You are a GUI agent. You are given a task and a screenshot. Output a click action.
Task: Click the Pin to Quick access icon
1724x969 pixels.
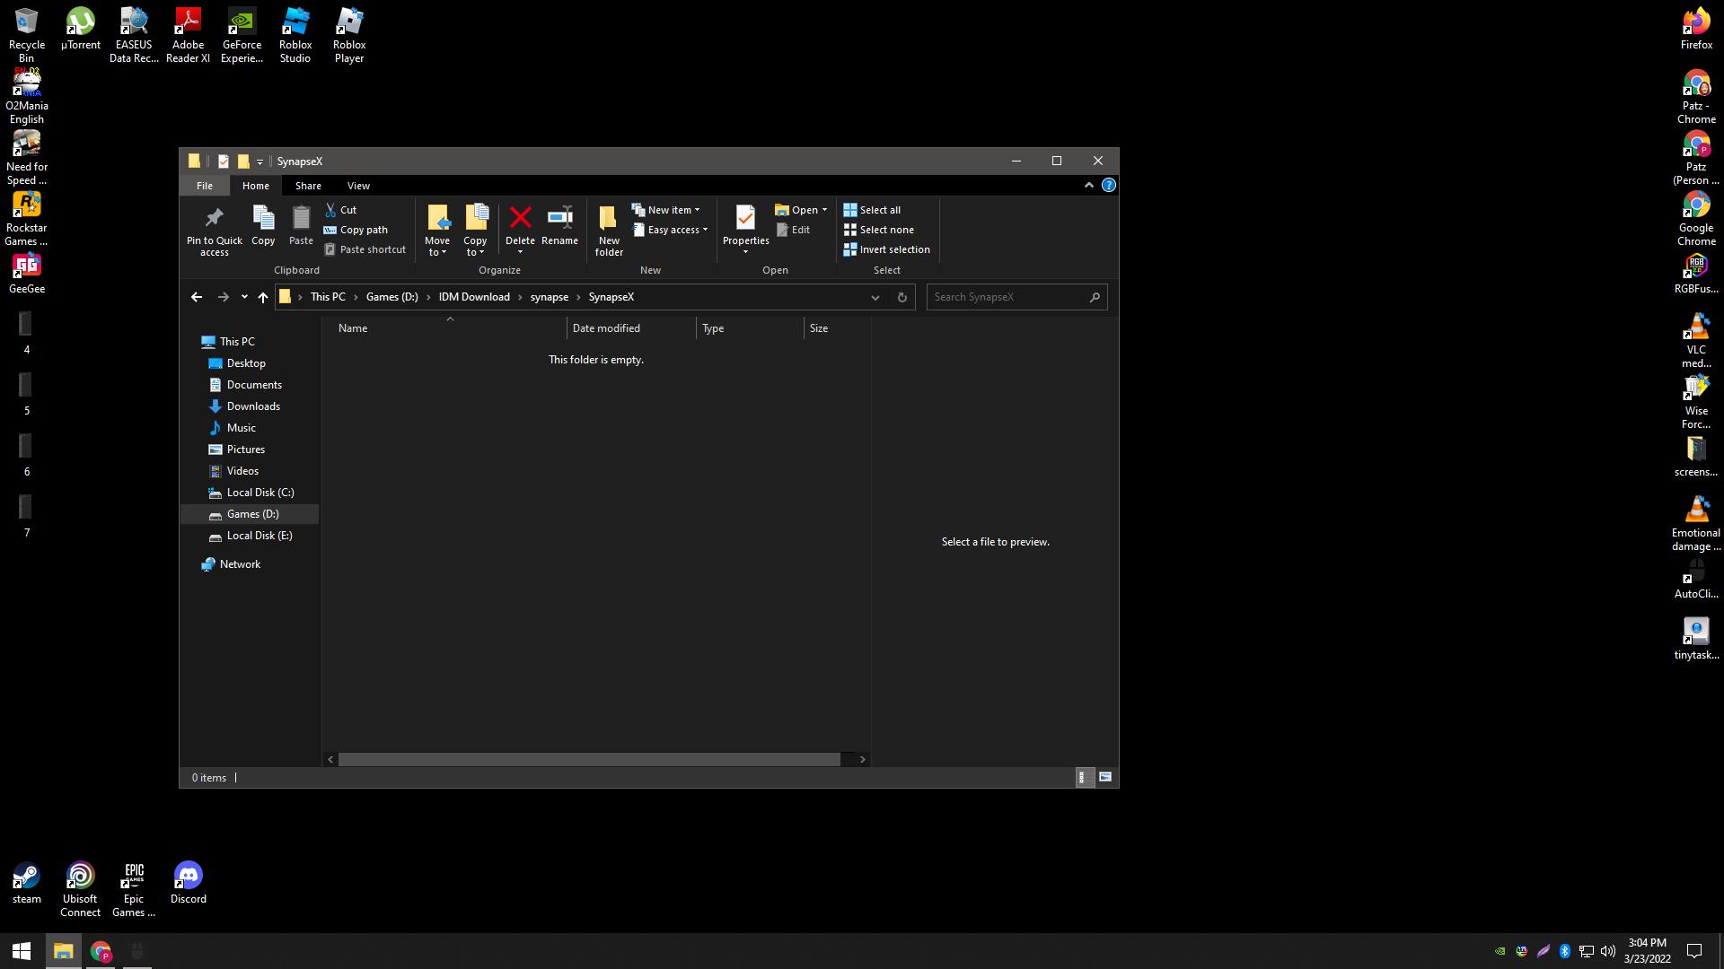coord(214,218)
